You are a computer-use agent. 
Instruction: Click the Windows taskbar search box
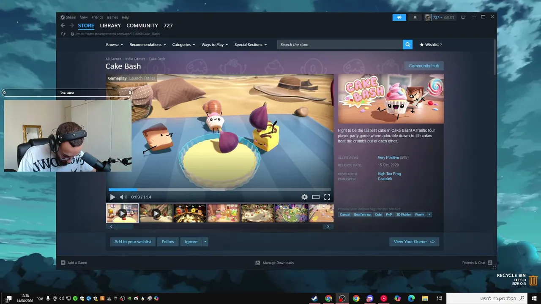[487, 299]
